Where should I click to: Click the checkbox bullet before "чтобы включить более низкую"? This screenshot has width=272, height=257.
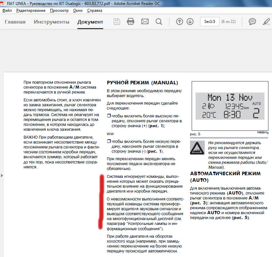pos(109,141)
